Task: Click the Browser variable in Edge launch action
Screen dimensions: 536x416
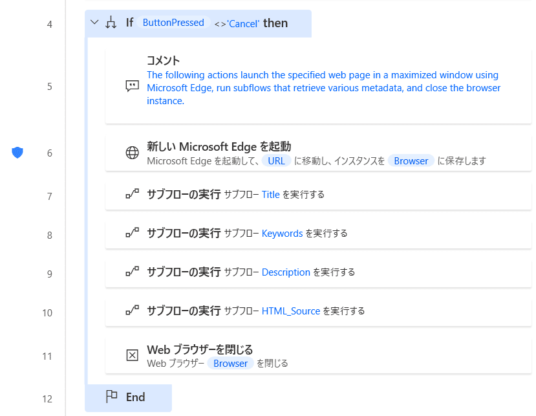Action: (411, 161)
